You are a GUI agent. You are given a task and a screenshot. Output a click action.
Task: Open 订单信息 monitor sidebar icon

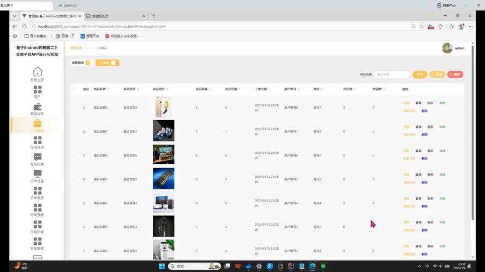pos(38,174)
